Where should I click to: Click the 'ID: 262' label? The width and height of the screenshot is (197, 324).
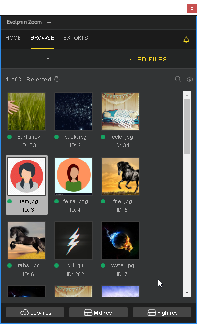click(76, 274)
